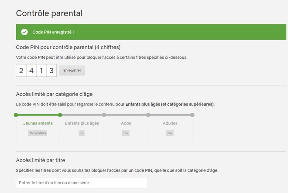Screen dimensions: 288x193
Task: Click the 13+ rating badge
Action: pos(126,133)
